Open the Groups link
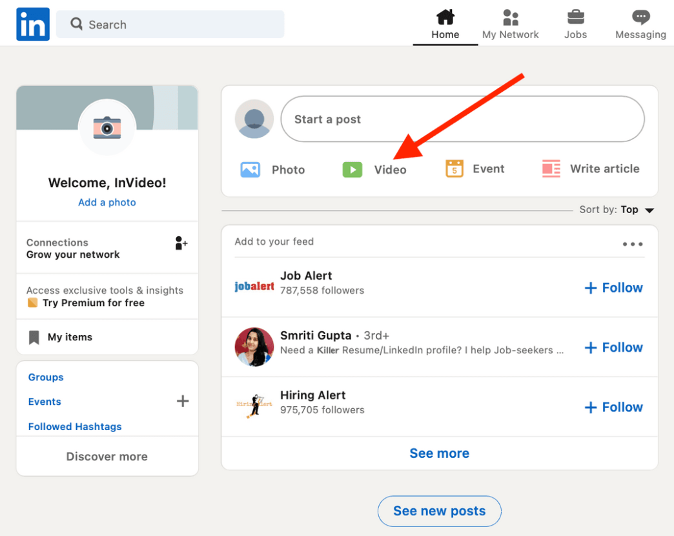Screen dimensions: 674x536 pos(46,377)
